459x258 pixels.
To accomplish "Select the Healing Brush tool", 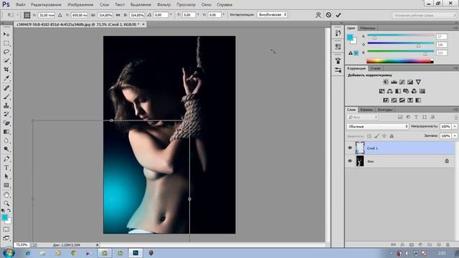I will 6,87.
